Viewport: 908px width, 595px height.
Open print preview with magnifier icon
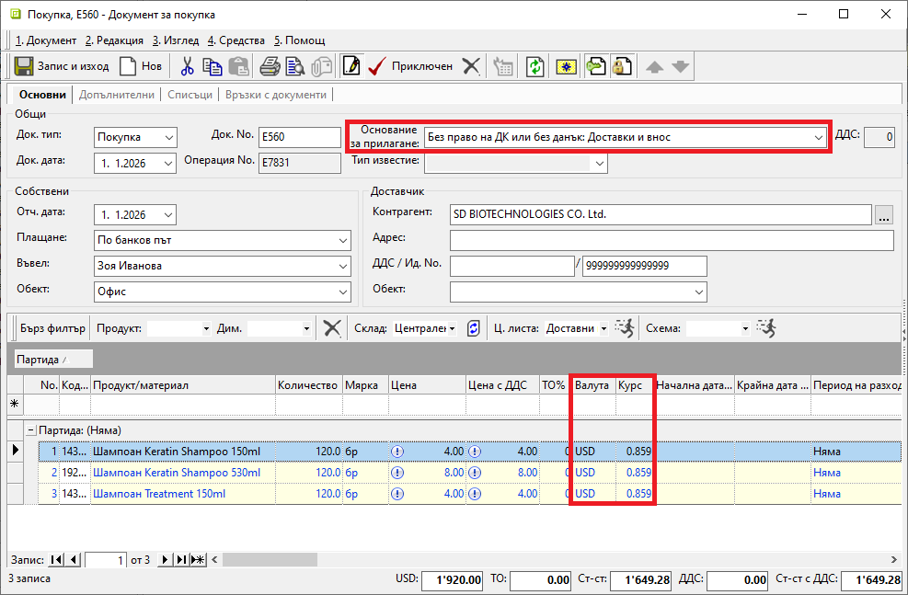coord(294,66)
